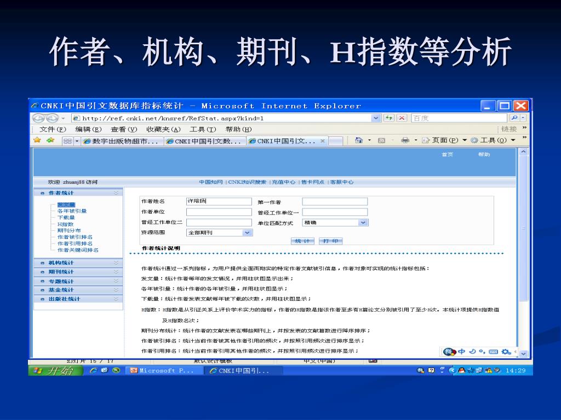Screen dimensions: 561x420
Task: Click the RSS feeds icon
Action: tap(382, 141)
